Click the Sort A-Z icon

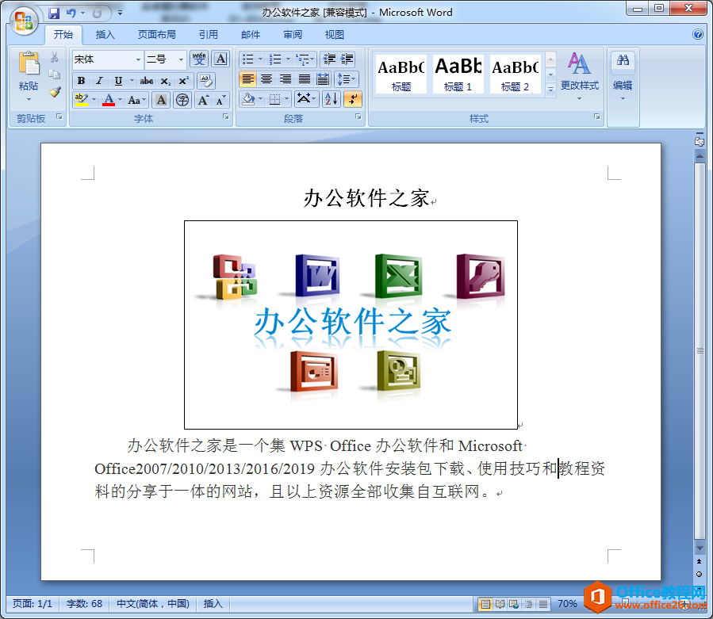pos(332,99)
